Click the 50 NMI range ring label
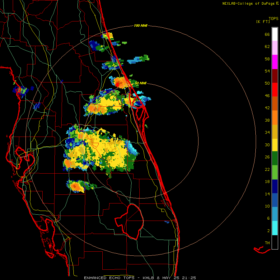The height and width of the screenshot is (280, 280). click(141, 83)
